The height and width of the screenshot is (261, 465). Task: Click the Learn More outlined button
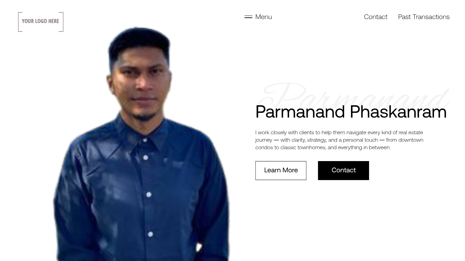pos(281,170)
